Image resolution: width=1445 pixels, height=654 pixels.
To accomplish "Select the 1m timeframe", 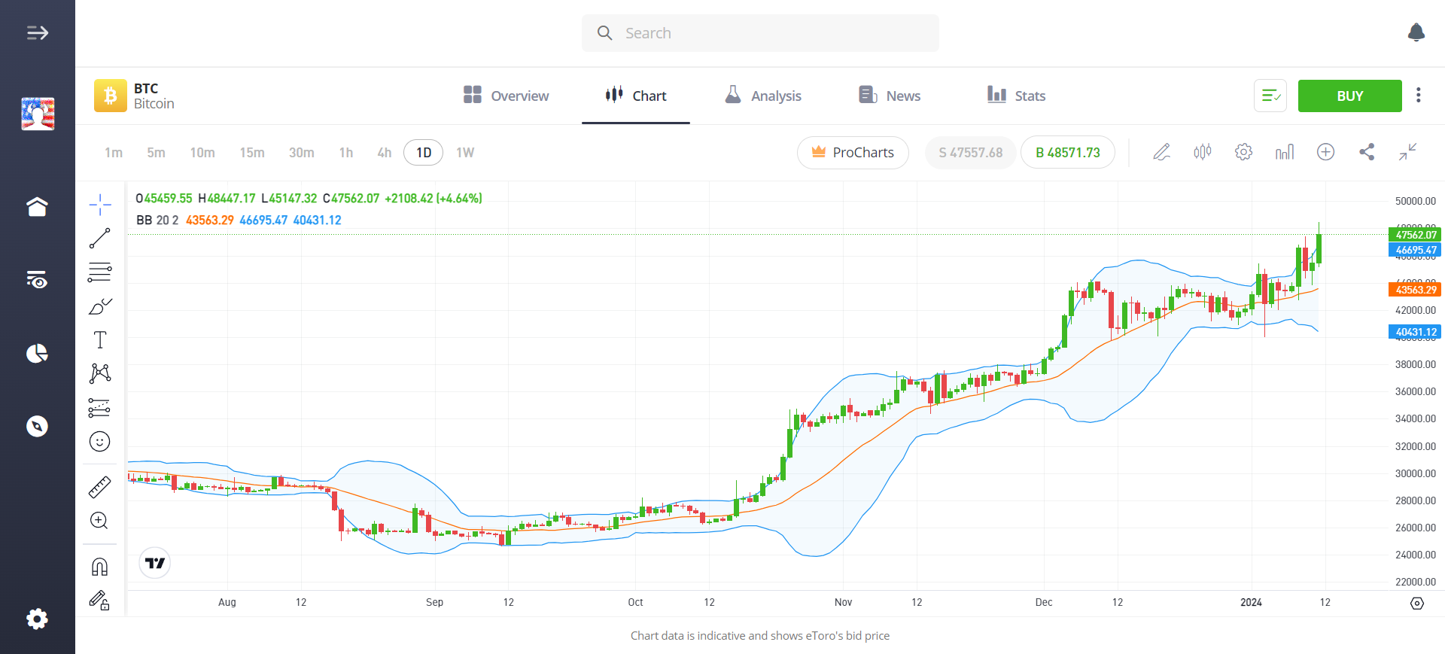I will (x=114, y=153).
